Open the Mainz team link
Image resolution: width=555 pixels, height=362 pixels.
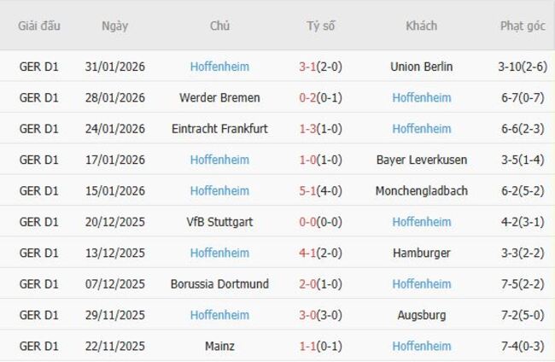pyautogui.click(x=219, y=347)
